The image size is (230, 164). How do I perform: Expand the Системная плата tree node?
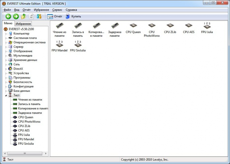6,38
